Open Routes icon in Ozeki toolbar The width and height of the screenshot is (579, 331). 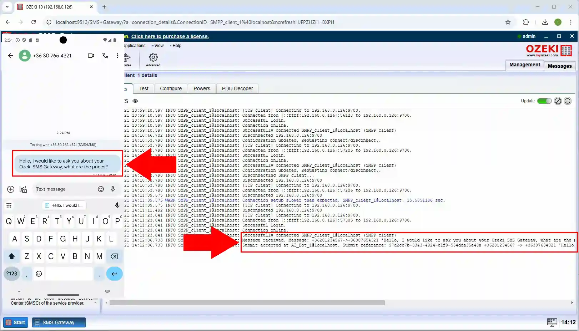[x=127, y=59]
